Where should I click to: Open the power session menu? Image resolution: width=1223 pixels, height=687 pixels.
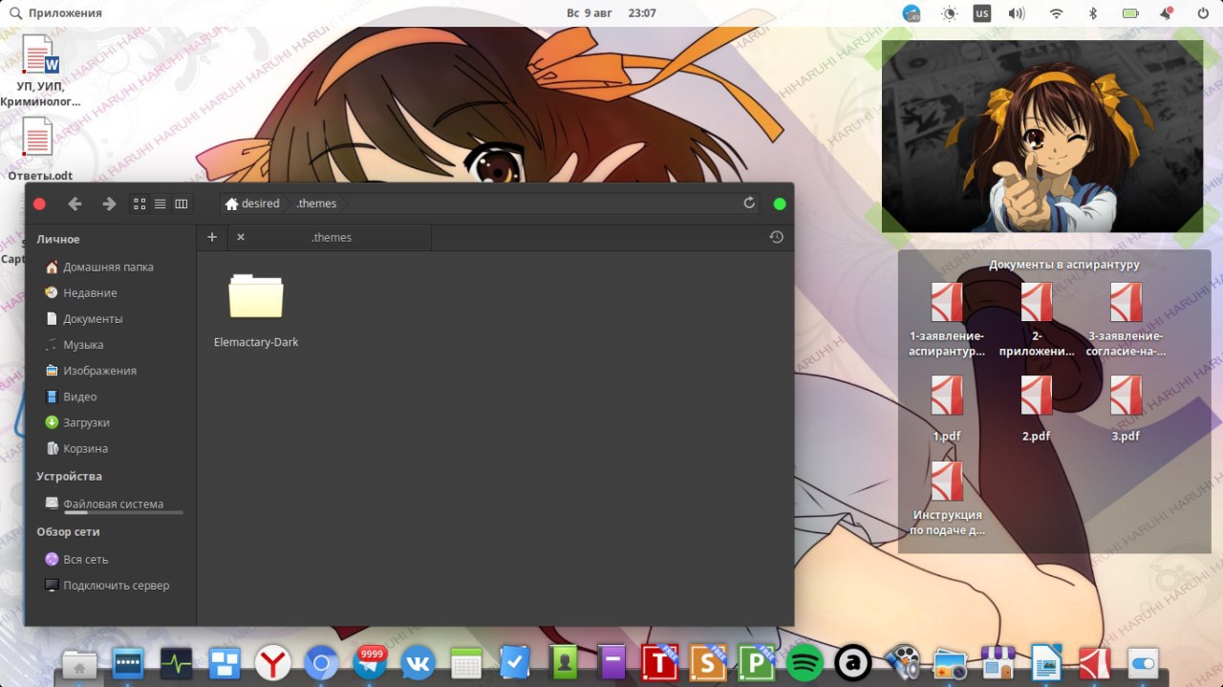(x=1202, y=13)
